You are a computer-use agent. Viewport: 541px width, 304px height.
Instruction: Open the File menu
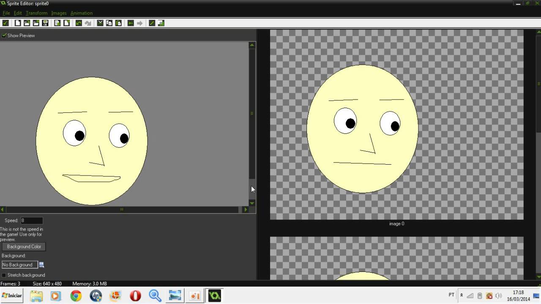point(6,13)
